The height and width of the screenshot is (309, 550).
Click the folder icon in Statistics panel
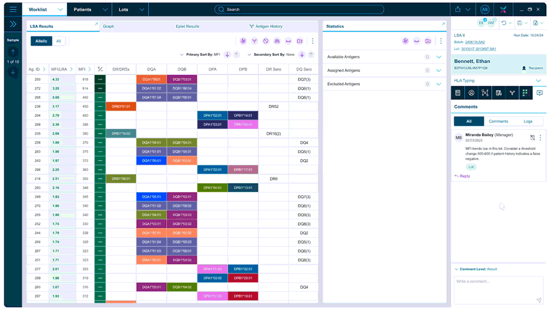point(428,41)
